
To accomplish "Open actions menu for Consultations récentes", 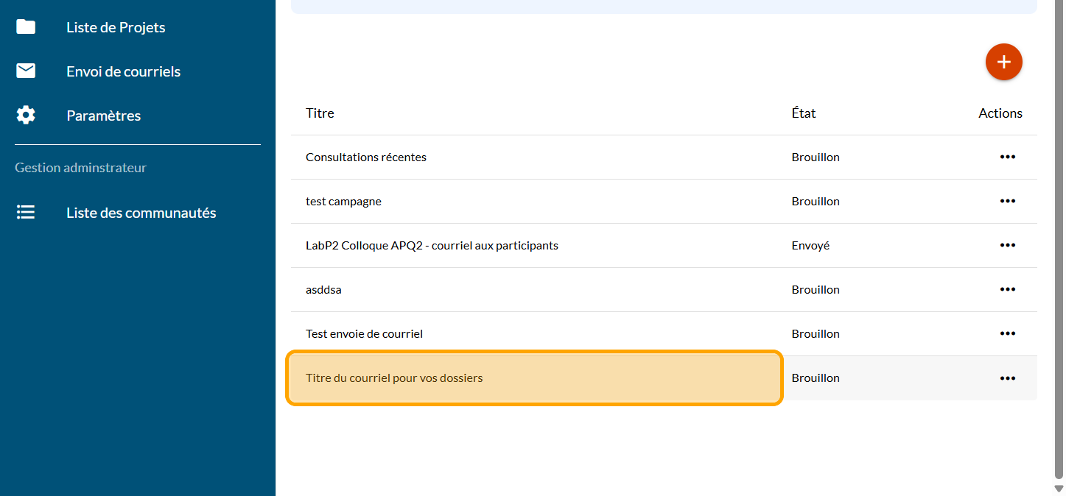I will (x=1007, y=157).
